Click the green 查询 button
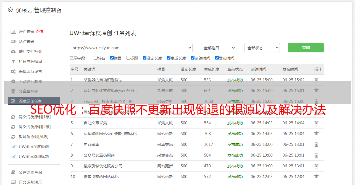This screenshot has height=185, width=355. 306,48
